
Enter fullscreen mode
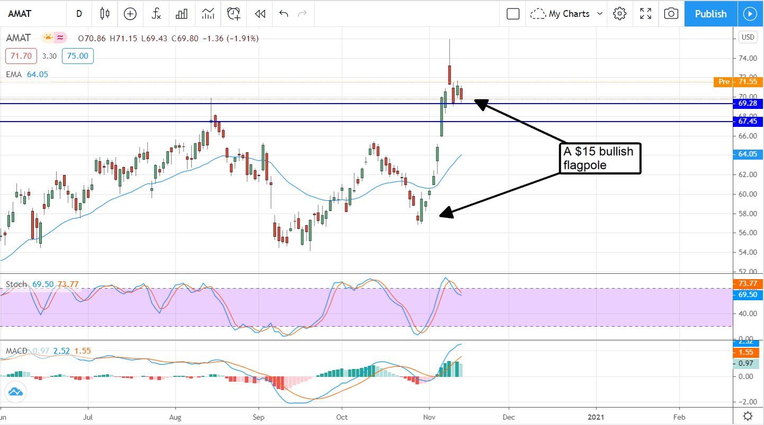tap(645, 14)
